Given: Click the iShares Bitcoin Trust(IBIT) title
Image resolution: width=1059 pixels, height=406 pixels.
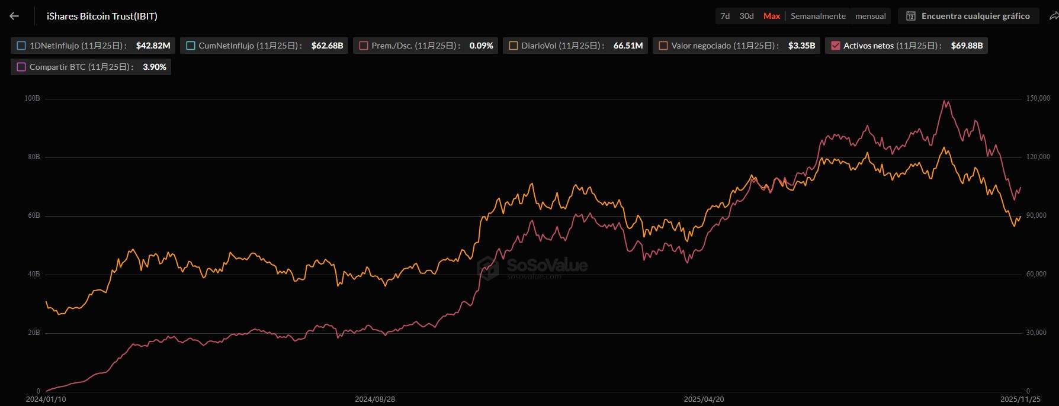Looking at the screenshot, I should point(102,16).
